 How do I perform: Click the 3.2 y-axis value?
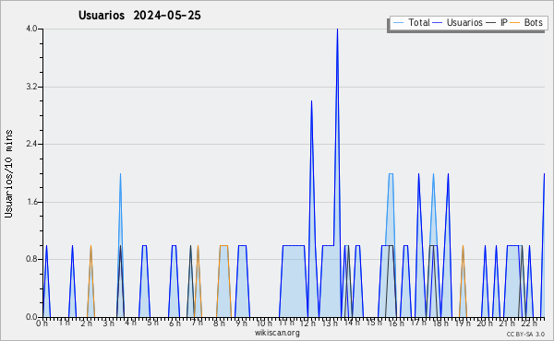31,87
